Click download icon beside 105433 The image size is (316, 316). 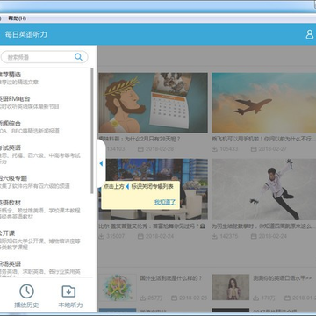tap(214, 149)
